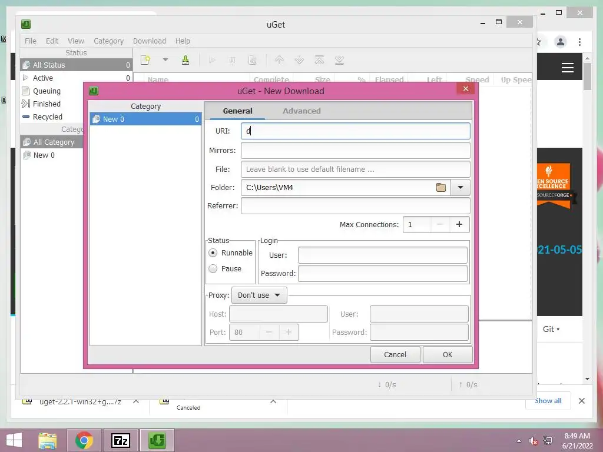Screen dimensions: 603x452
Task: Click the Move to Bottom toolbar icon
Action: (x=339, y=60)
